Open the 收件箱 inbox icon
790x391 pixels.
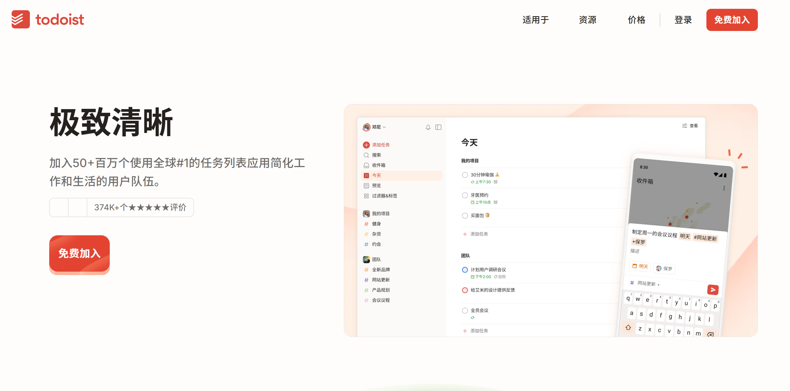pyautogui.click(x=367, y=165)
